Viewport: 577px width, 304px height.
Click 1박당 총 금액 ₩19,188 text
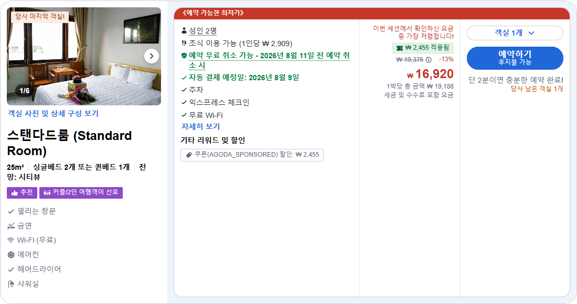pos(420,86)
